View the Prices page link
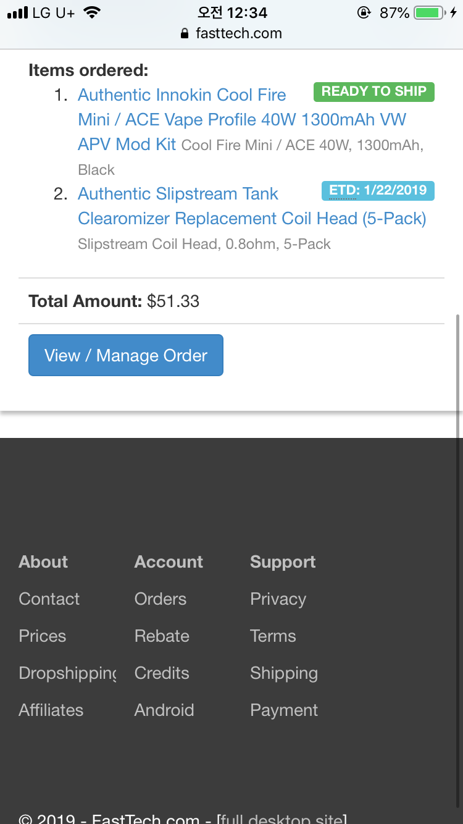The width and height of the screenshot is (463, 824). (x=43, y=636)
